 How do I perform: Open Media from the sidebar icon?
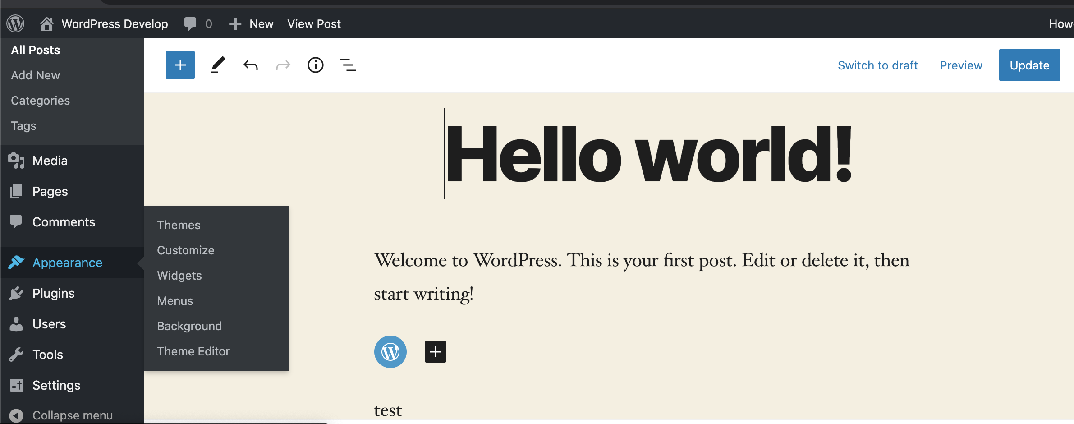coord(17,161)
